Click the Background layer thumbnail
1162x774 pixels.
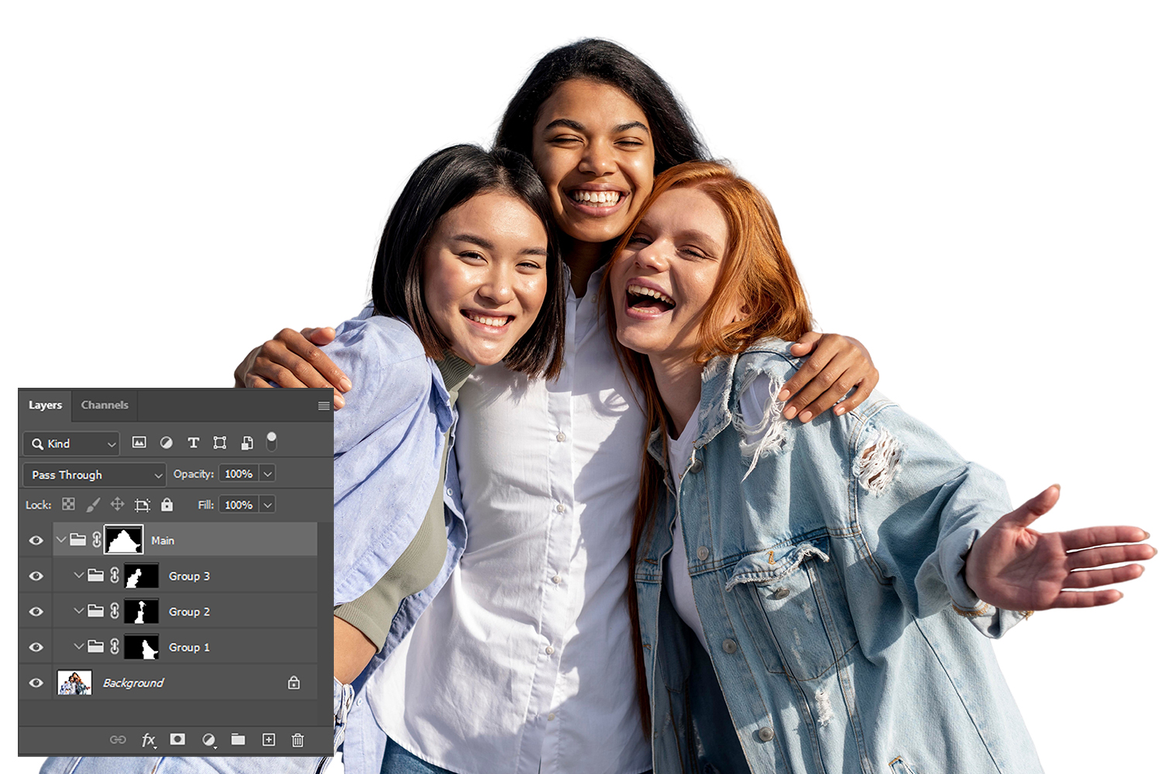point(74,683)
